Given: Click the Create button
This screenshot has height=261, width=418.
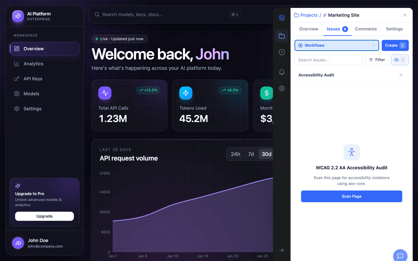Looking at the screenshot, I should 395,45.
